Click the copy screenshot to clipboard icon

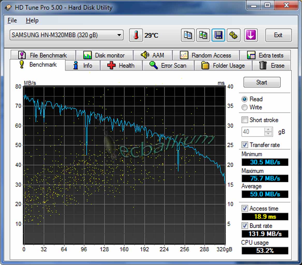point(203,35)
